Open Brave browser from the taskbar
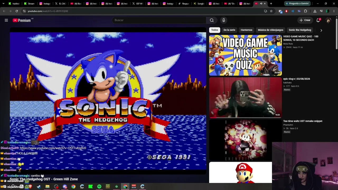The height and width of the screenshot is (190, 338). coord(30,187)
